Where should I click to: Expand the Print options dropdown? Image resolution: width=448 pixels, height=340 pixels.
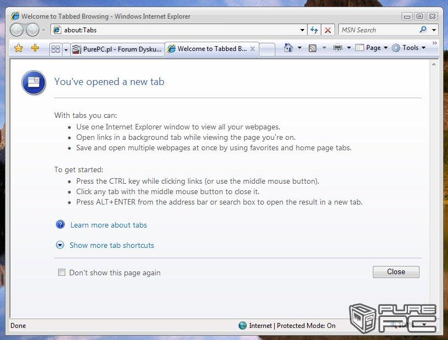pyautogui.click(x=349, y=48)
